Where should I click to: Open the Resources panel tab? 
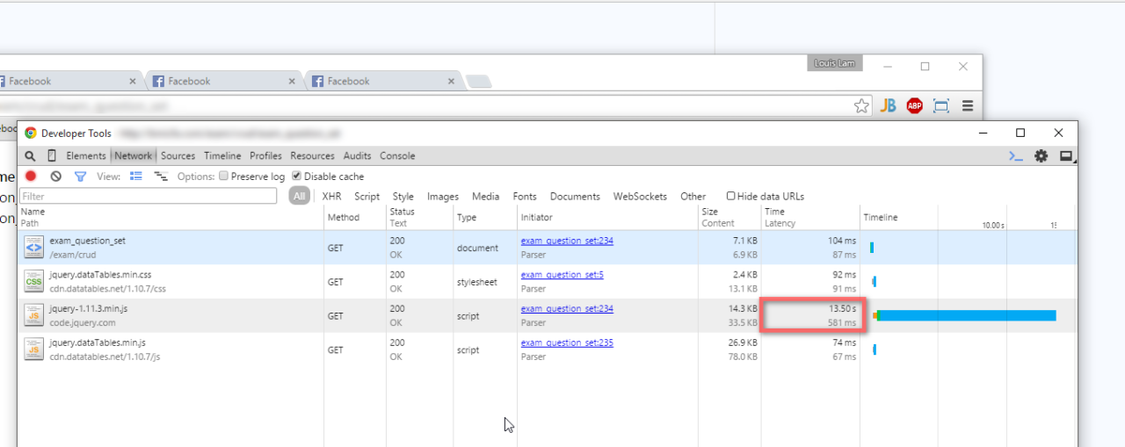pos(312,156)
